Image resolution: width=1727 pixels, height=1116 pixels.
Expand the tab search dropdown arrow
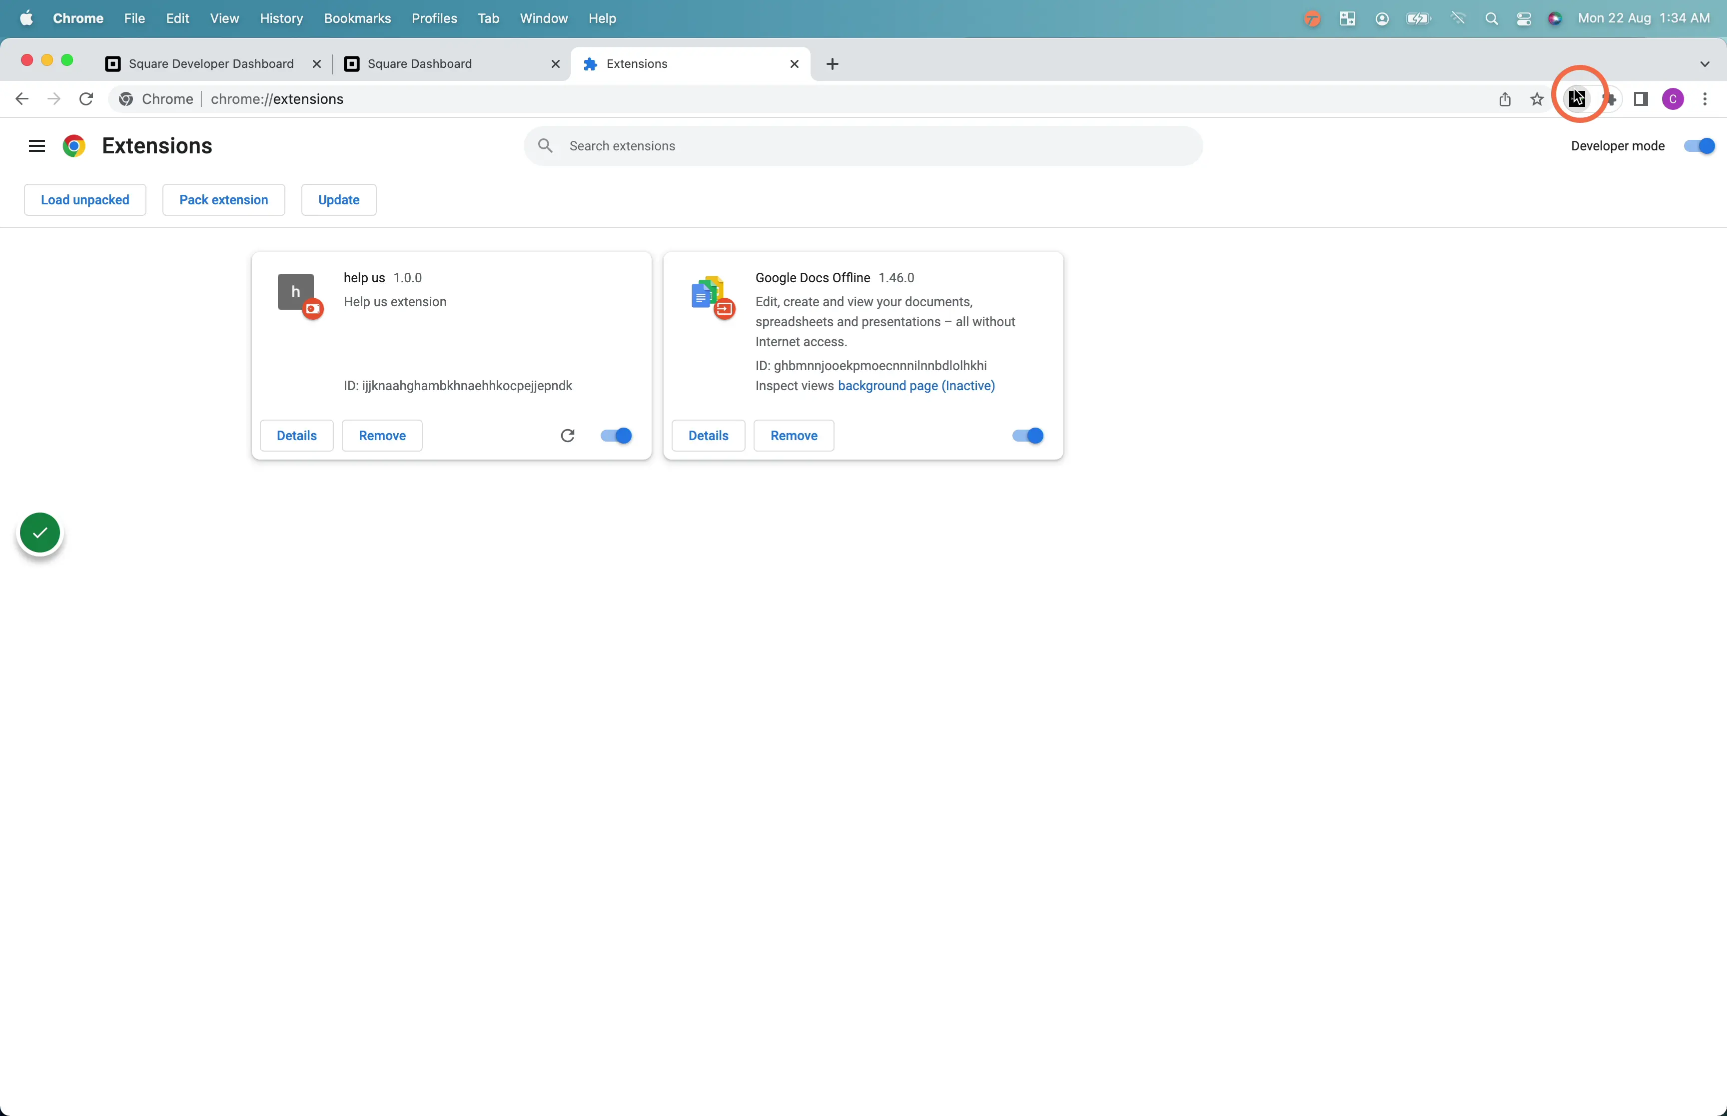point(1705,64)
